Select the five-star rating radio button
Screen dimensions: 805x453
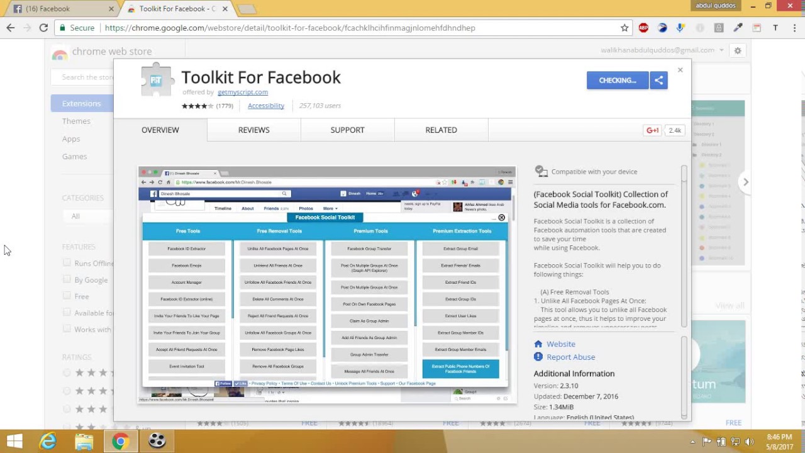(x=67, y=372)
